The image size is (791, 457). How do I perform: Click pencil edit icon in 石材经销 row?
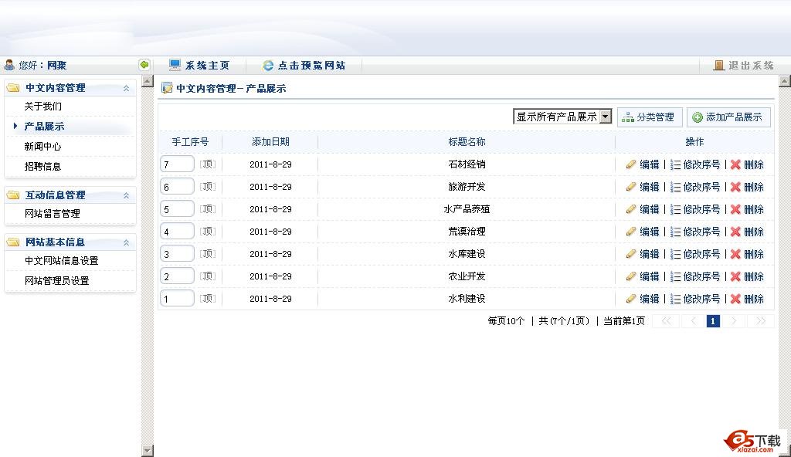coord(630,164)
